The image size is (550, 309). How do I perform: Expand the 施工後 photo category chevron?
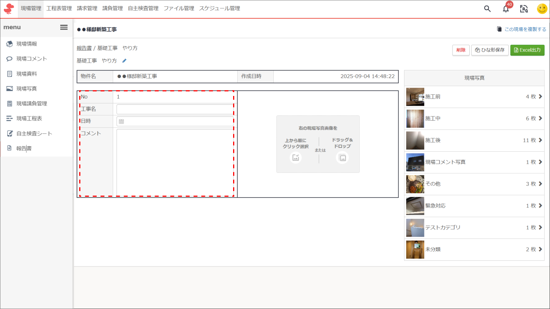click(540, 140)
